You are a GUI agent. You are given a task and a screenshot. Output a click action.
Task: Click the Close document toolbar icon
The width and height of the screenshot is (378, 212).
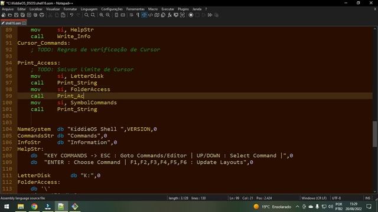pyautogui.click(x=29, y=15)
